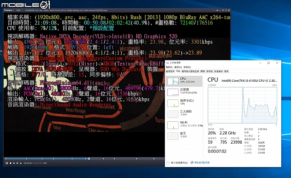Switch to the 處理程序 tab in Task Manager
This screenshot has height=178, width=291.
tap(170, 71)
